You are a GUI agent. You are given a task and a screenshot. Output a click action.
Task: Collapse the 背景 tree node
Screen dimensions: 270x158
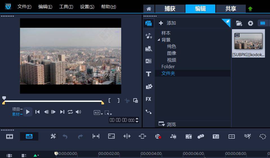(159, 40)
